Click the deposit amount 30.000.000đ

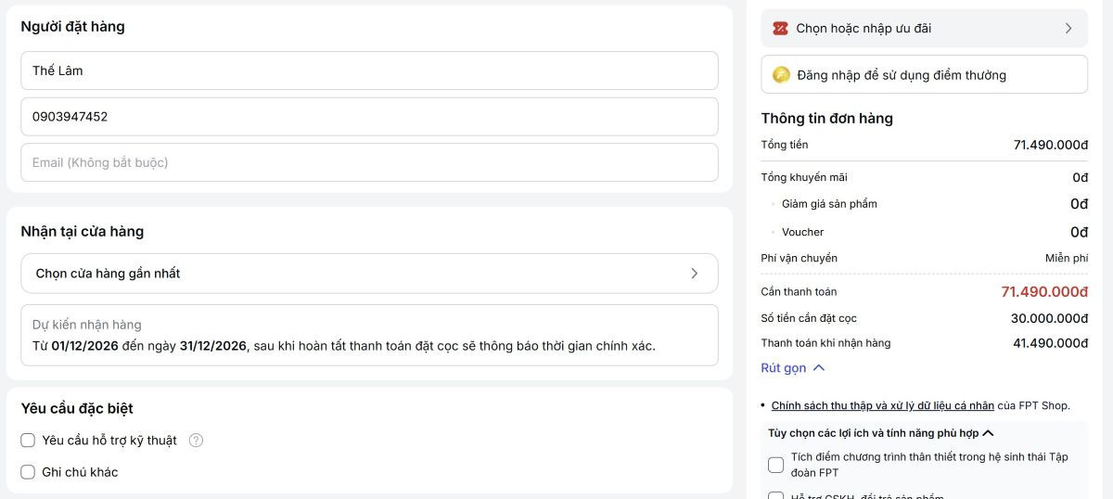1049,318
